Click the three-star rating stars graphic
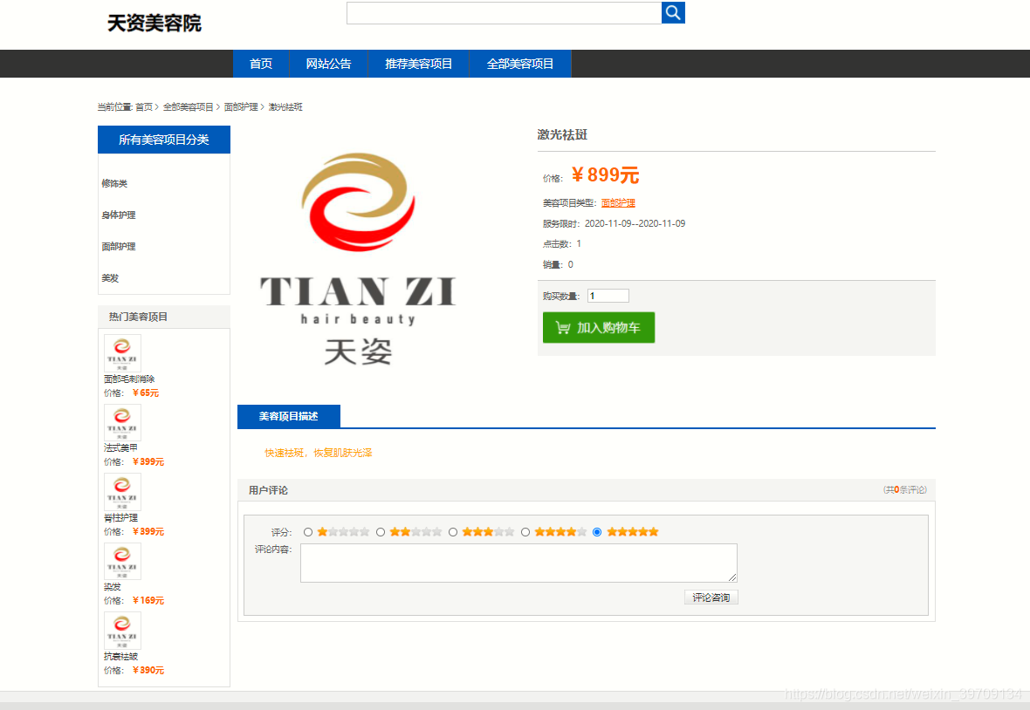Screen dimensions: 1030x710 pyautogui.click(x=488, y=532)
